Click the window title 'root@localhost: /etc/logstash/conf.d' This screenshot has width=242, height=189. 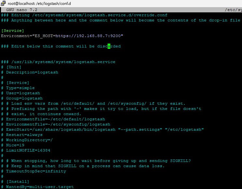(x=39, y=4)
